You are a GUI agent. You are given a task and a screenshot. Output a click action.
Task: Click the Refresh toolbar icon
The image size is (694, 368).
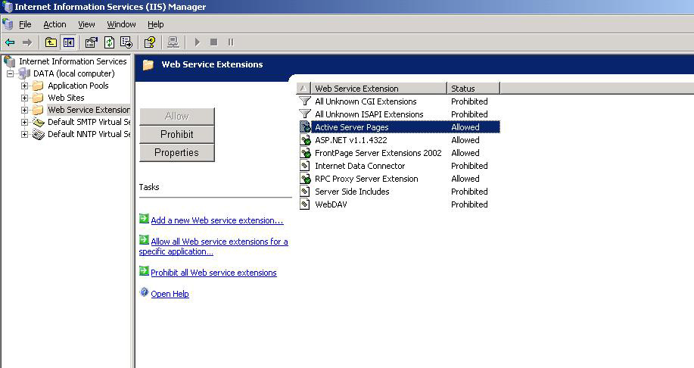point(109,42)
